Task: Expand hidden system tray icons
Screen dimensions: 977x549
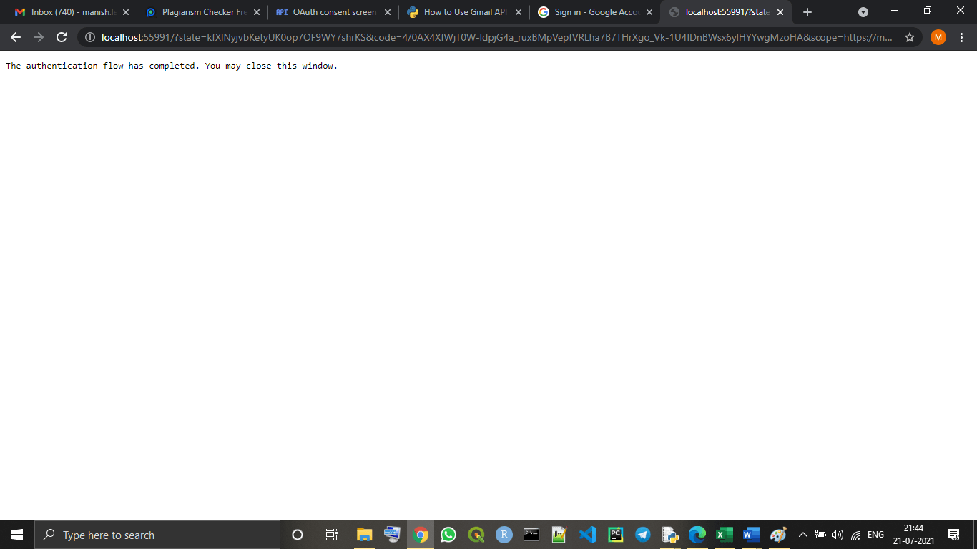Action: 802,534
